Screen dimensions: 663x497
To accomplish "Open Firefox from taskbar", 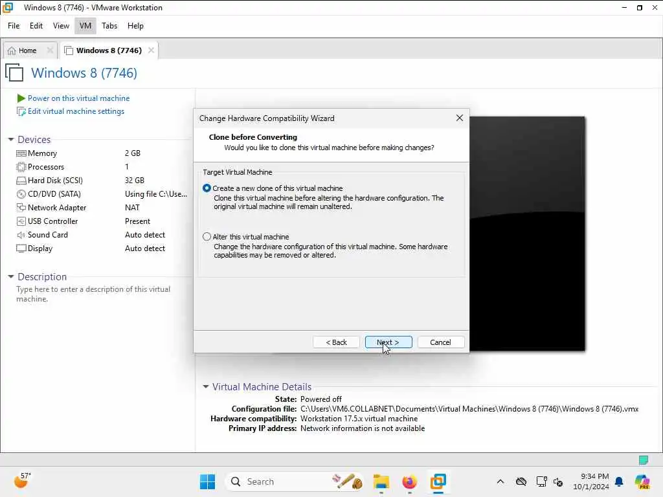I will 409,481.
